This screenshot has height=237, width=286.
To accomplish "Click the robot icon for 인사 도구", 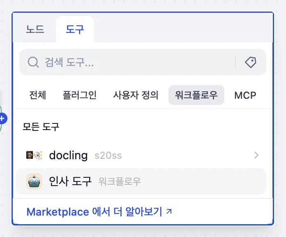I will (x=34, y=181).
